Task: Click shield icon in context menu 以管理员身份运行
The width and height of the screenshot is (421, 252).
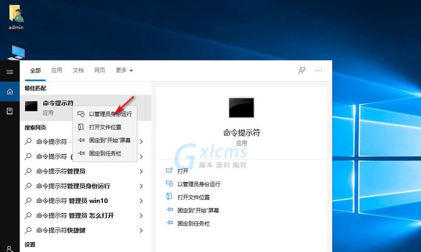Action: click(x=81, y=114)
